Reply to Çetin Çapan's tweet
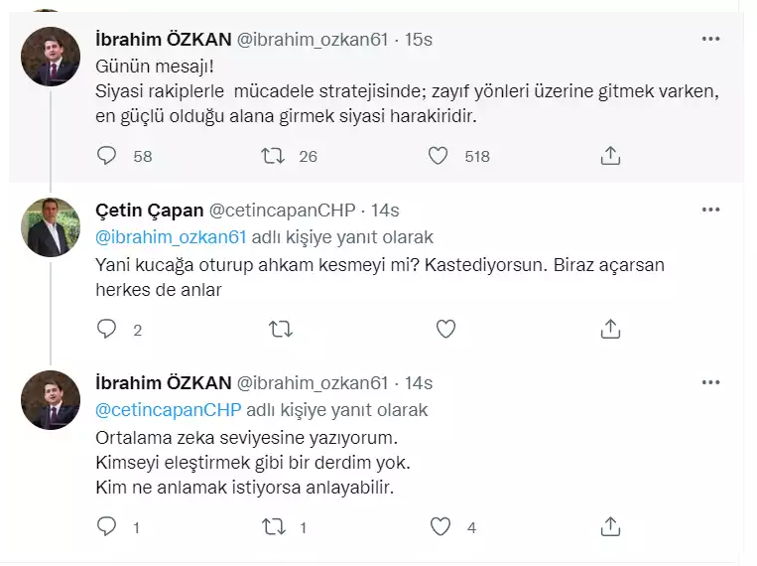The height and width of the screenshot is (566, 757). point(108,329)
